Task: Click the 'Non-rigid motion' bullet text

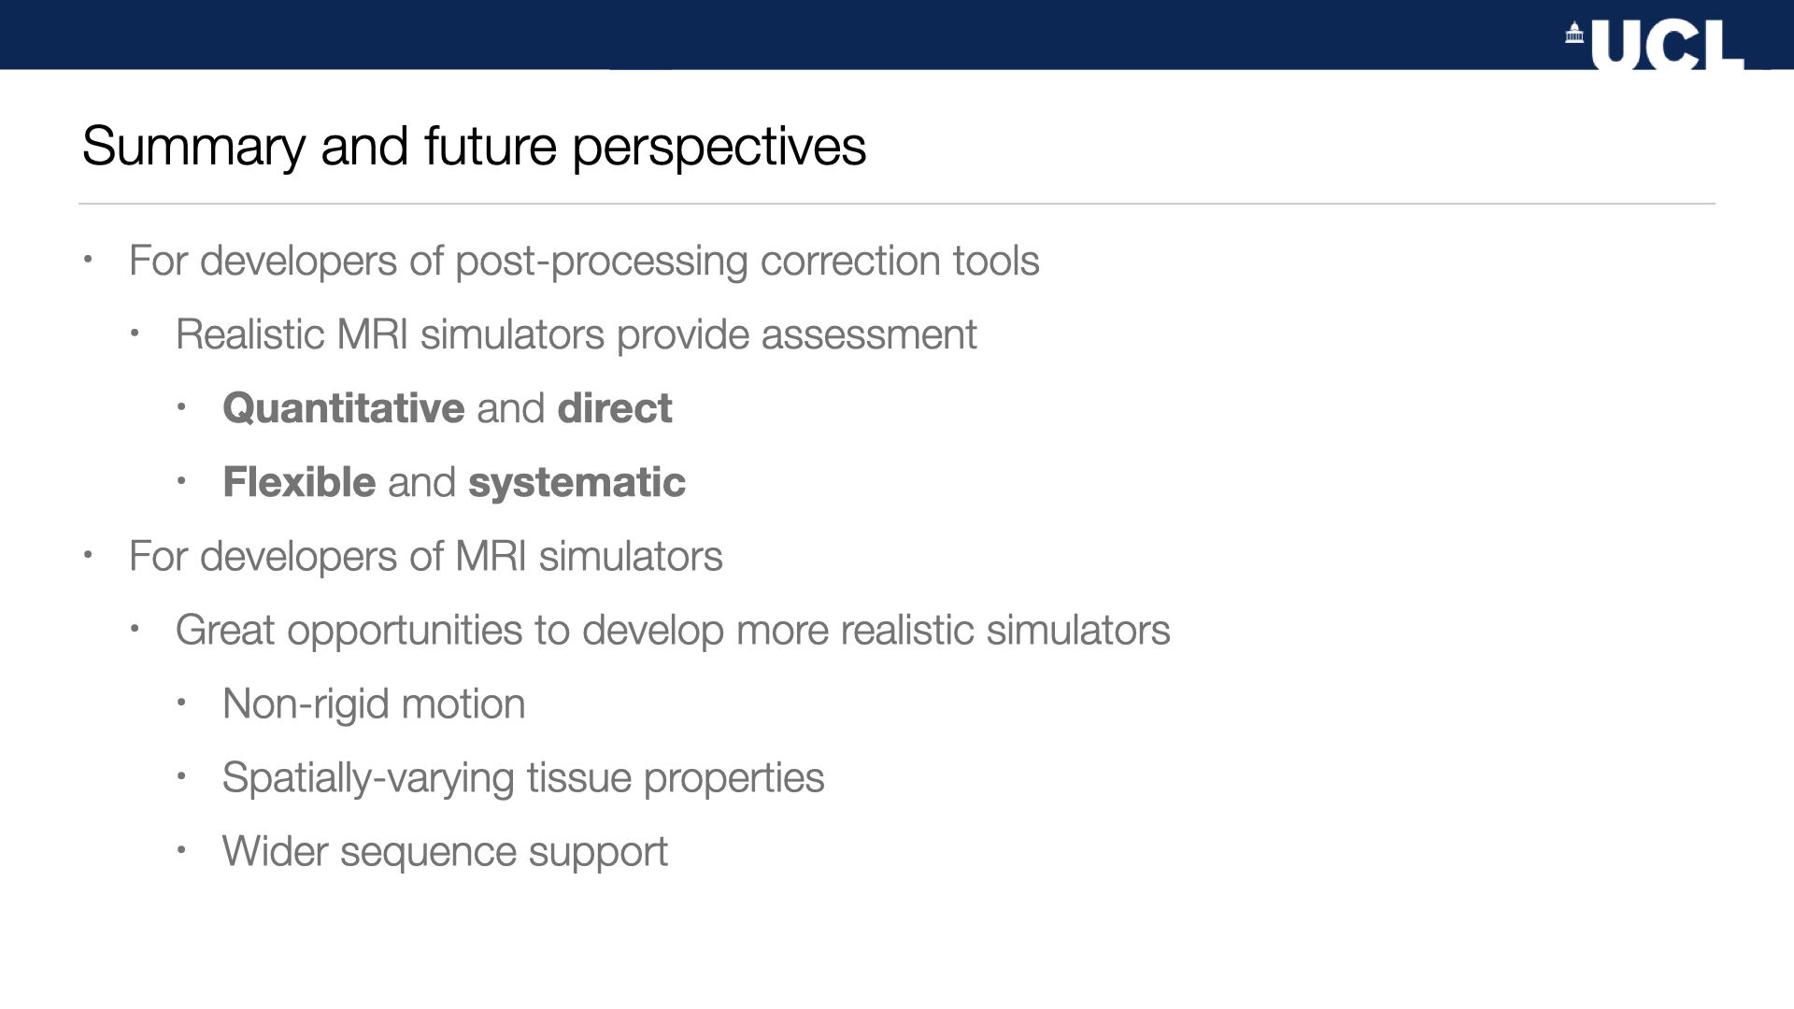Action: (x=374, y=703)
